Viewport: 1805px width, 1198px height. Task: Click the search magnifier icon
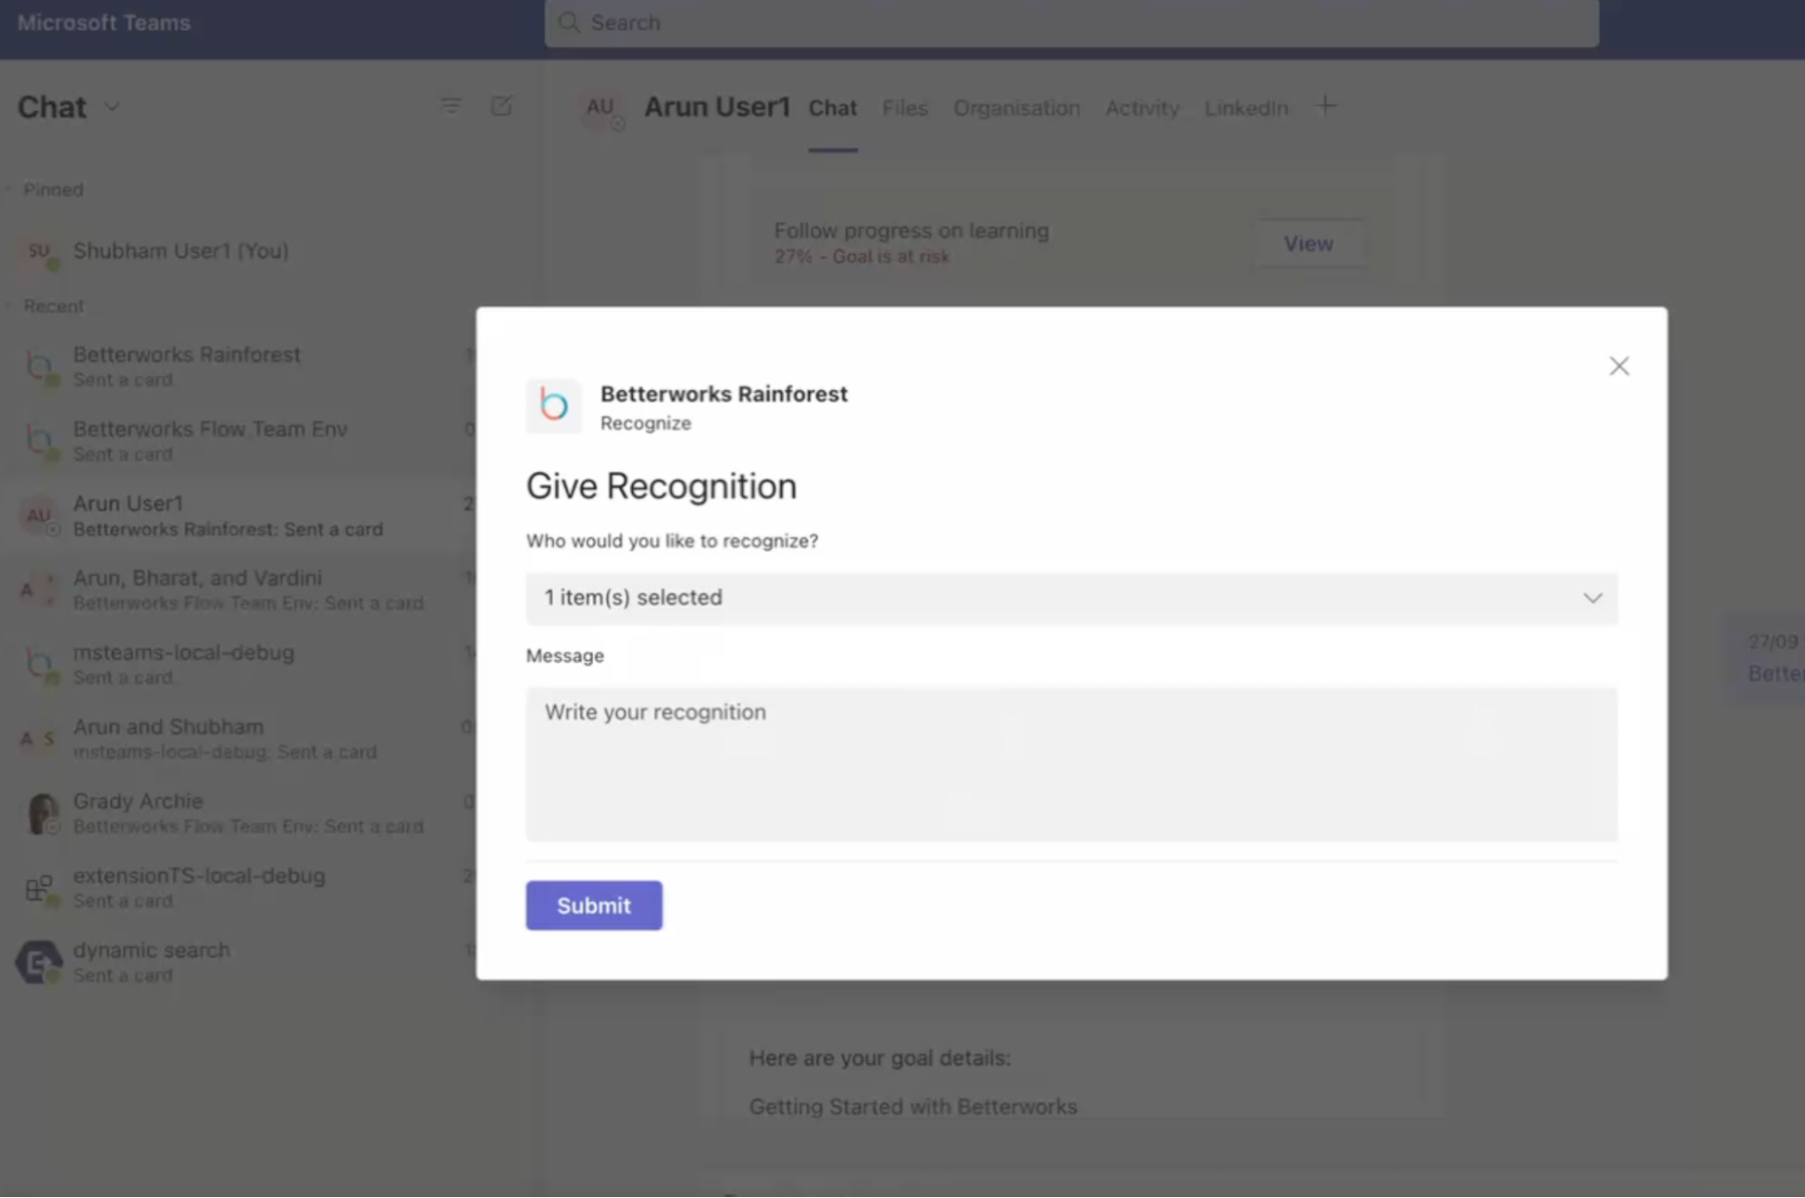(x=568, y=23)
